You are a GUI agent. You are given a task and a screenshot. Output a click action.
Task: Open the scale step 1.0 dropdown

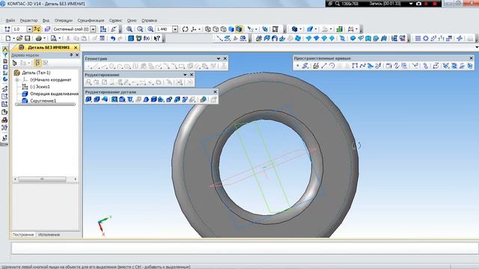[x=30, y=29]
